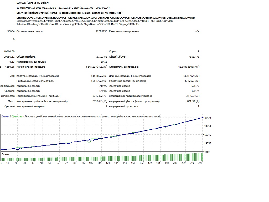This screenshot has height=202, width=269.
Task: Click the 'непрерывный проигрыш' average label
Action: [x=123, y=106]
